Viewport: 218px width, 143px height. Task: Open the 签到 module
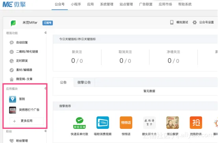coord(22,99)
